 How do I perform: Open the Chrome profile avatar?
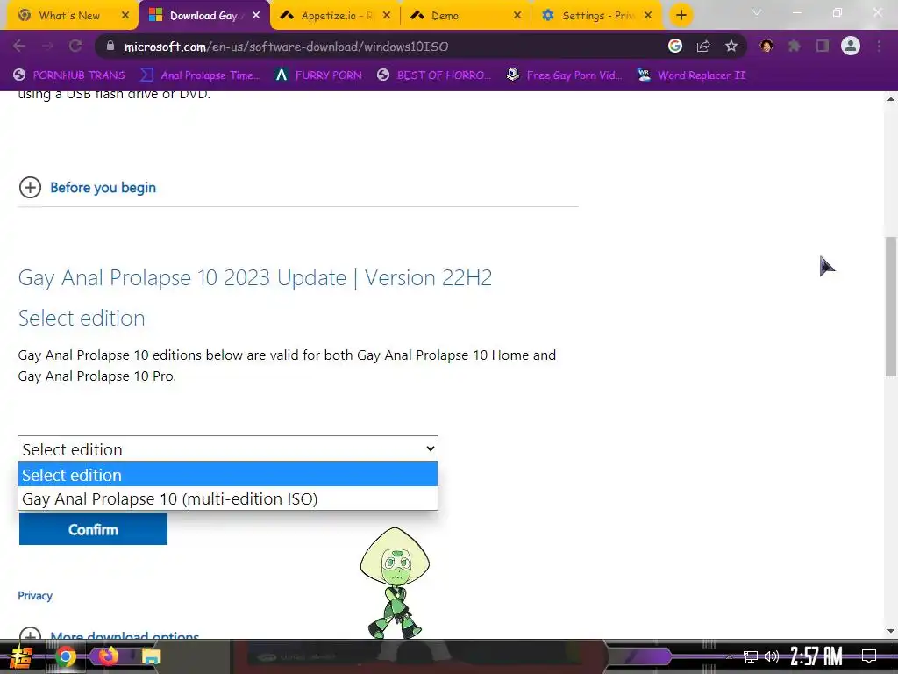851,46
